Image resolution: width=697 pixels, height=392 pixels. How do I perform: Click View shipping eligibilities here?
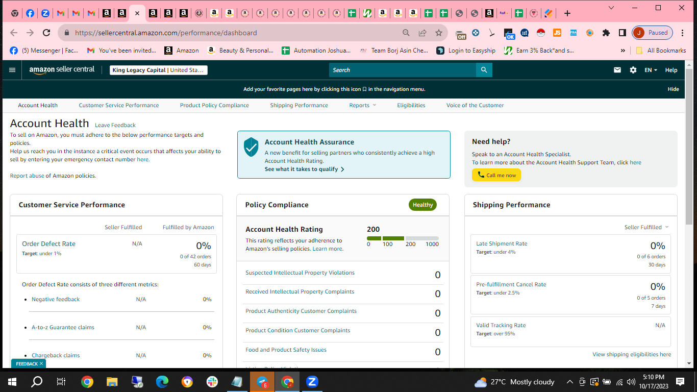632,354
